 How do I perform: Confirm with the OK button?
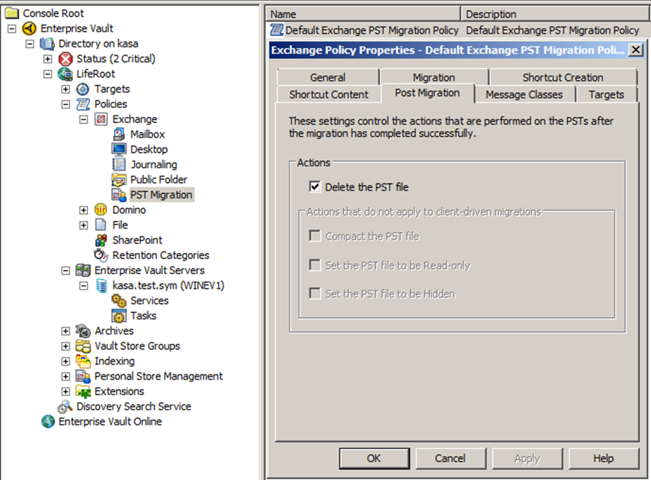point(374,458)
